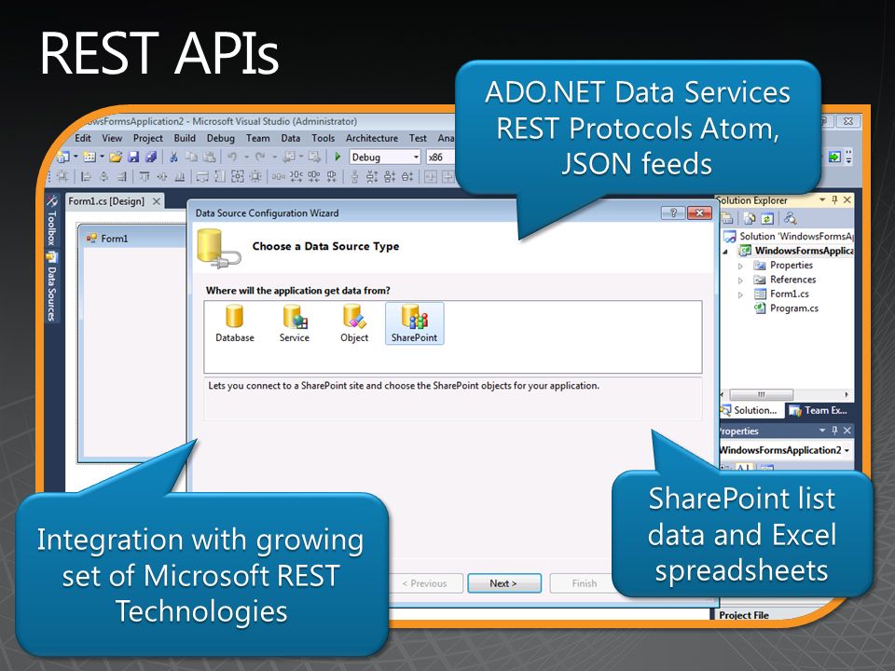The width and height of the screenshot is (895, 671).
Task: Open the Debug menu
Action: click(x=220, y=138)
